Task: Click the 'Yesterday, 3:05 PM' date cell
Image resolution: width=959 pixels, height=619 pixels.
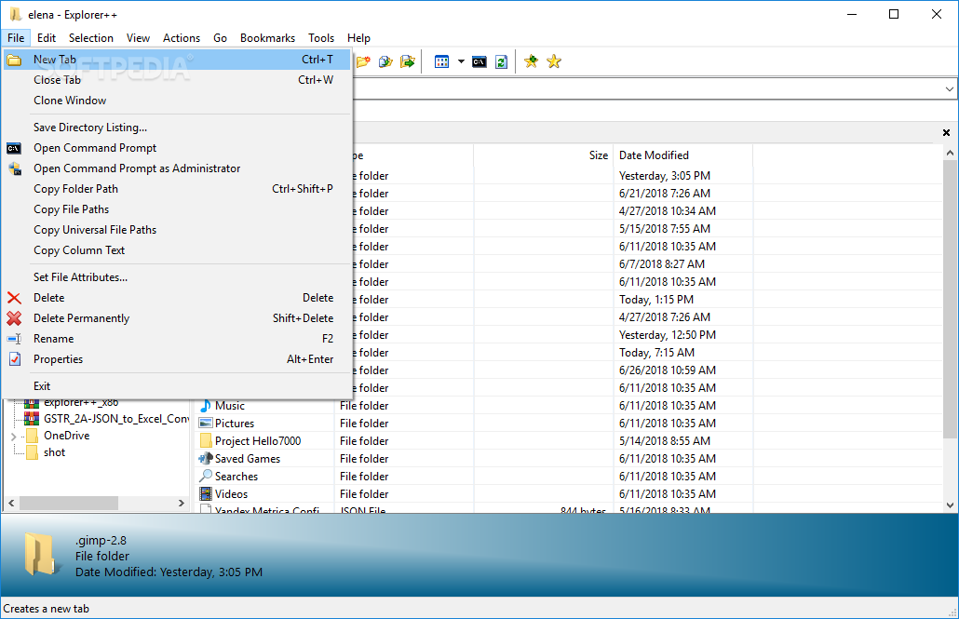Action: [x=664, y=176]
